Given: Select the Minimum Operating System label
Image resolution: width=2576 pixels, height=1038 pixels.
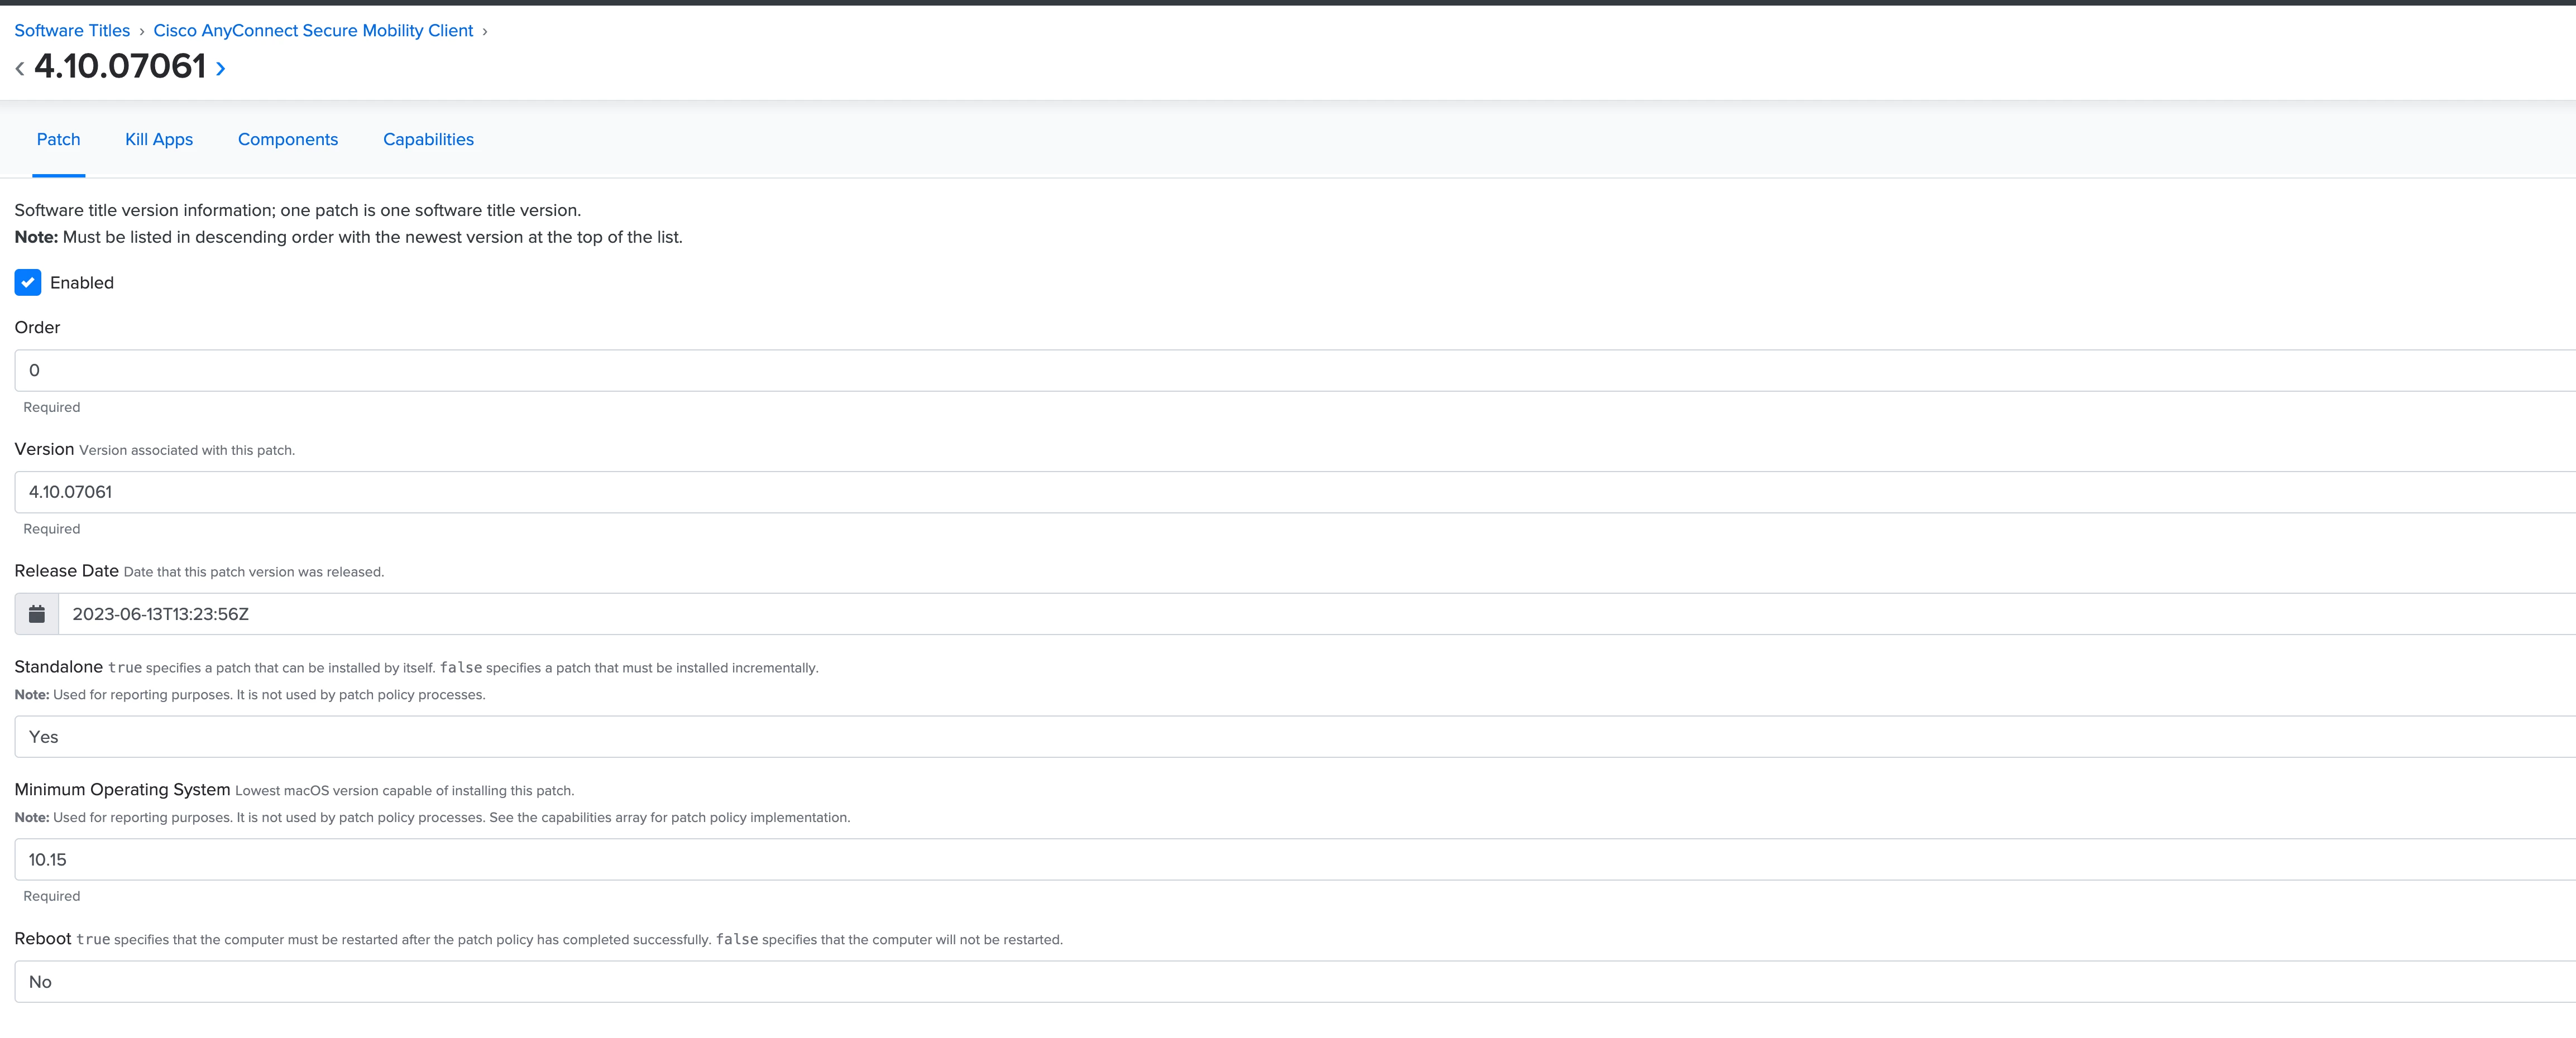Looking at the screenshot, I should tap(122, 790).
